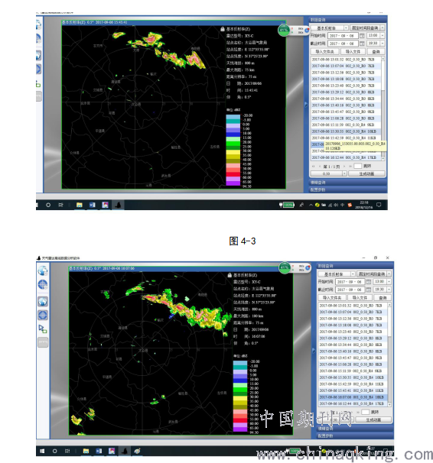Open the start date calendar picker in lower window
Image resolution: width=433 pixels, height=463 pixels.
click(369, 282)
